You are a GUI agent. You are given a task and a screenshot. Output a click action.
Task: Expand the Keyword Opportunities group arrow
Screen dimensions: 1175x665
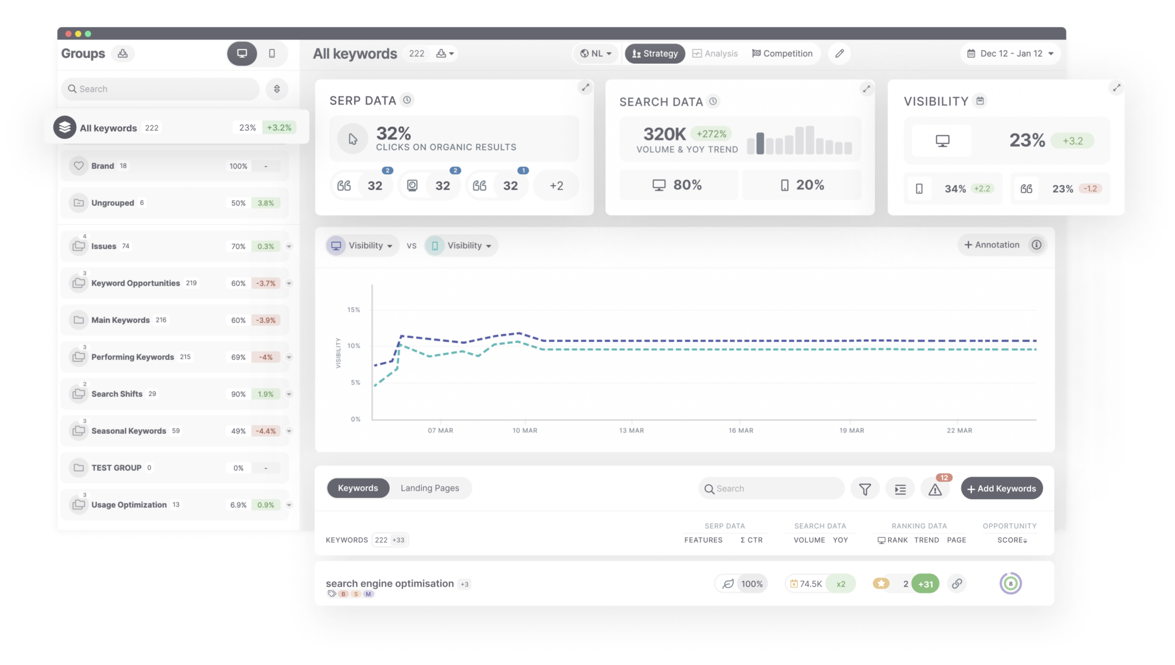click(289, 283)
